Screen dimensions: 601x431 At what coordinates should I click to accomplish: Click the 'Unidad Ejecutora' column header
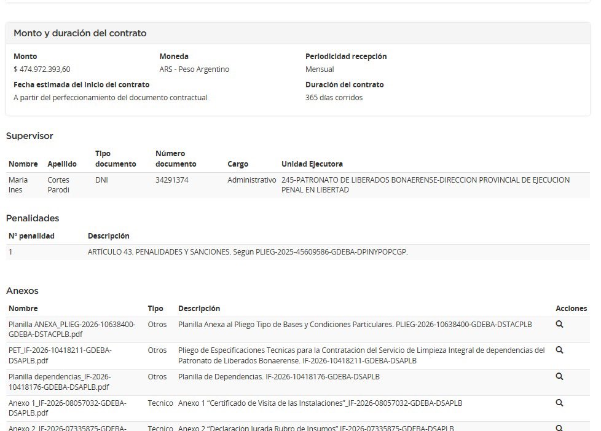[312, 164]
